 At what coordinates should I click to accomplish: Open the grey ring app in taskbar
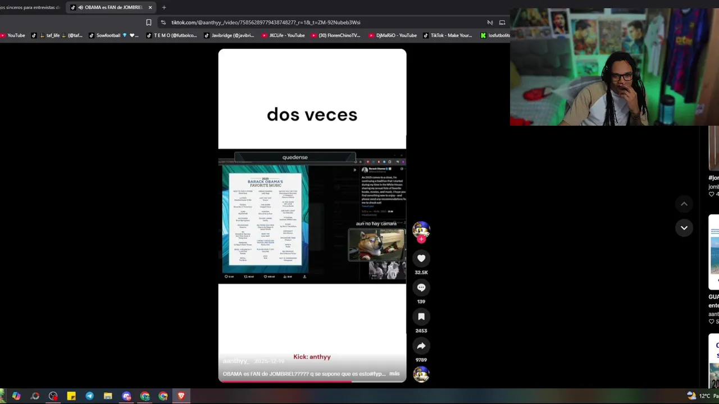35,396
